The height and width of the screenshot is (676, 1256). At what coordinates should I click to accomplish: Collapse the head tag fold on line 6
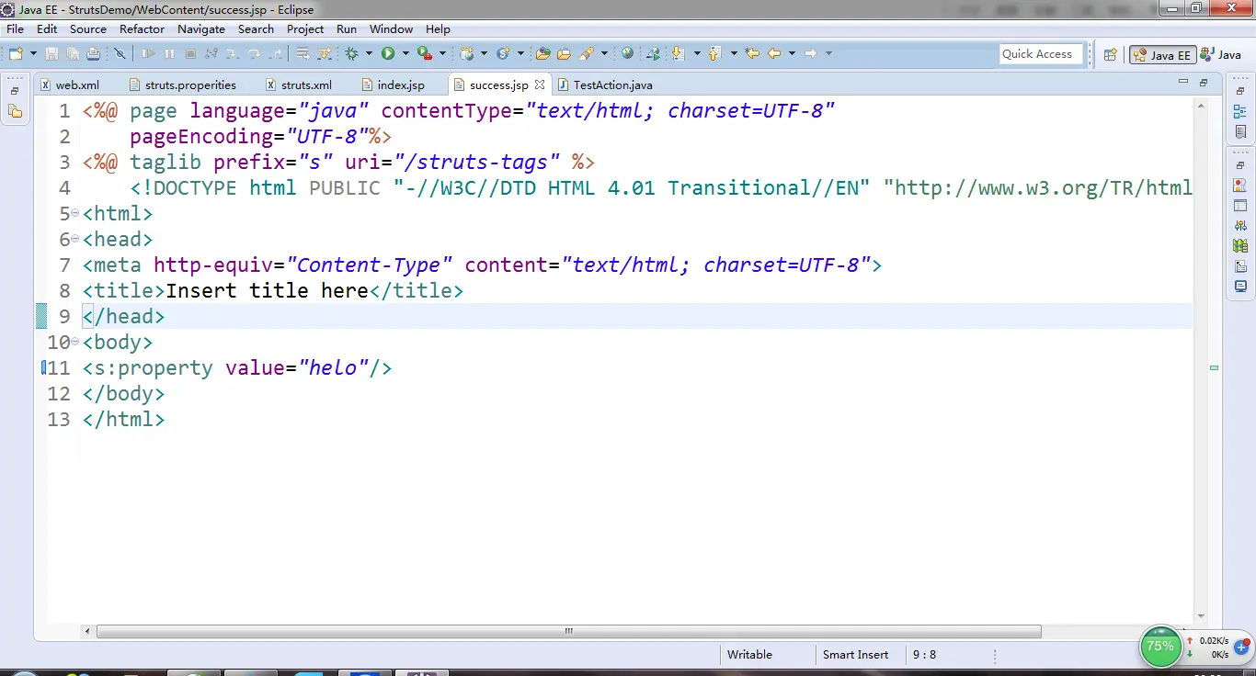coord(75,240)
